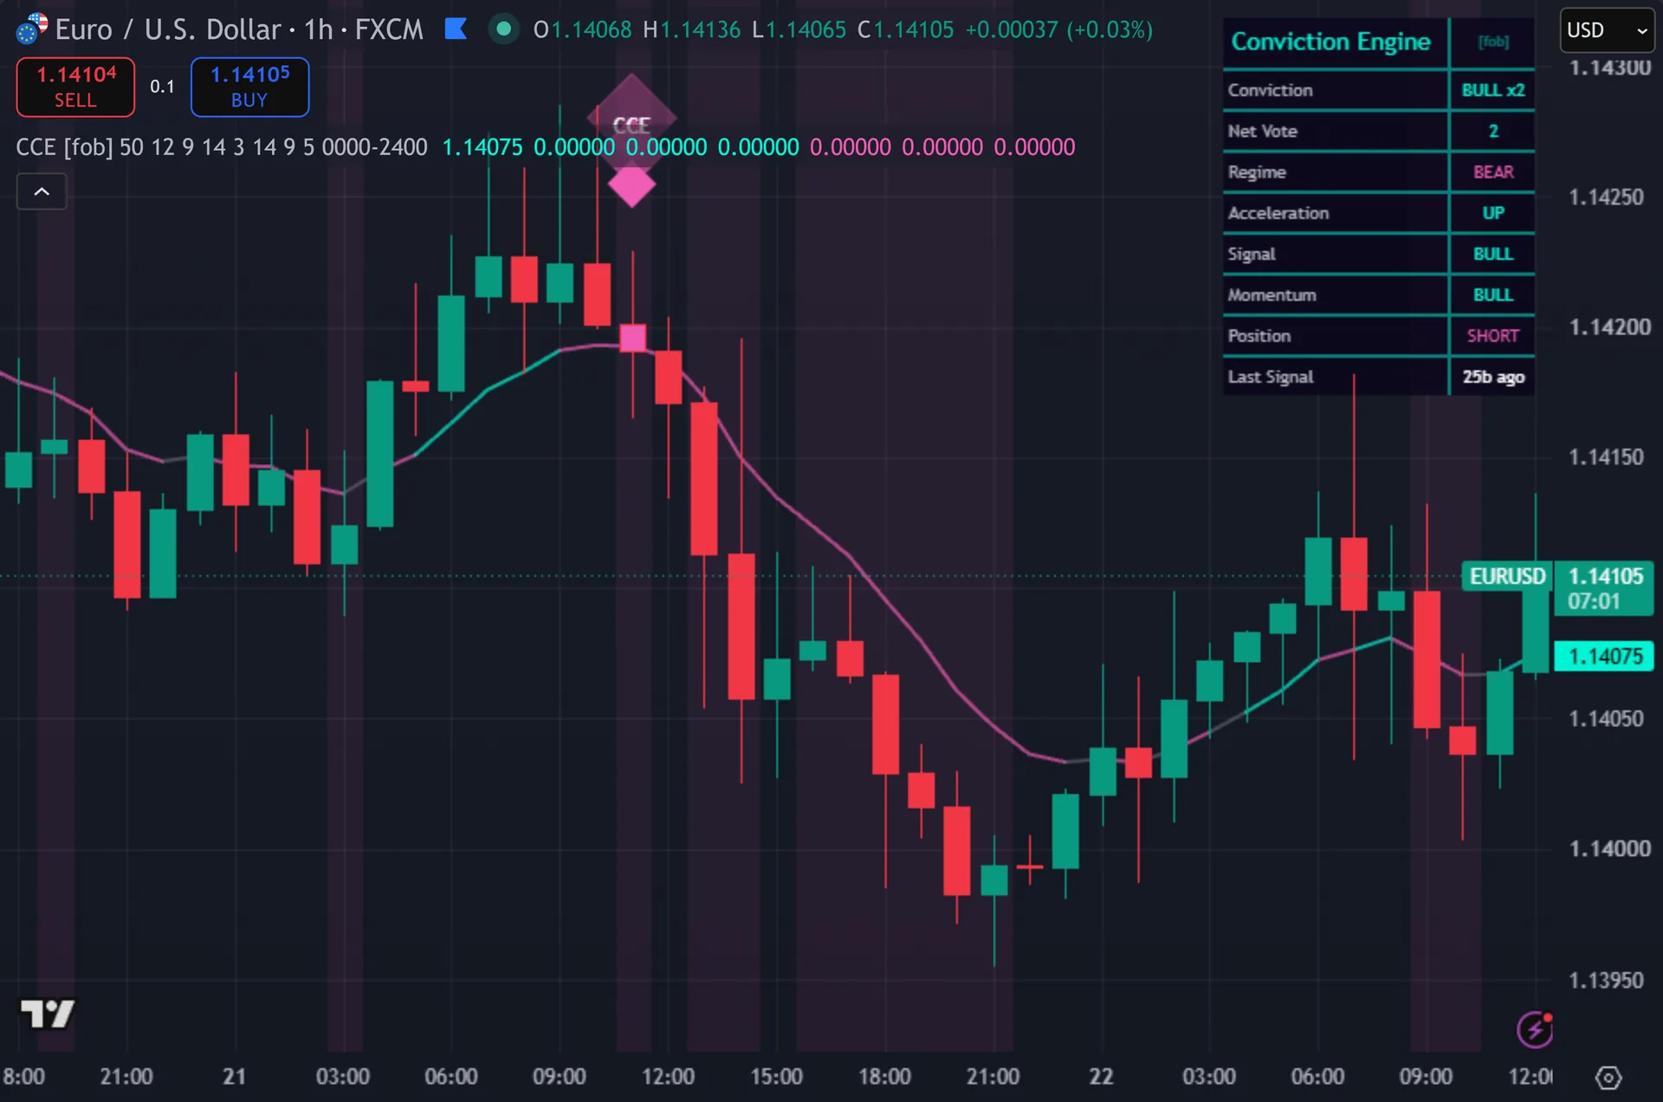Click the Acceleration row label
The height and width of the screenshot is (1102, 1663).
(1278, 213)
